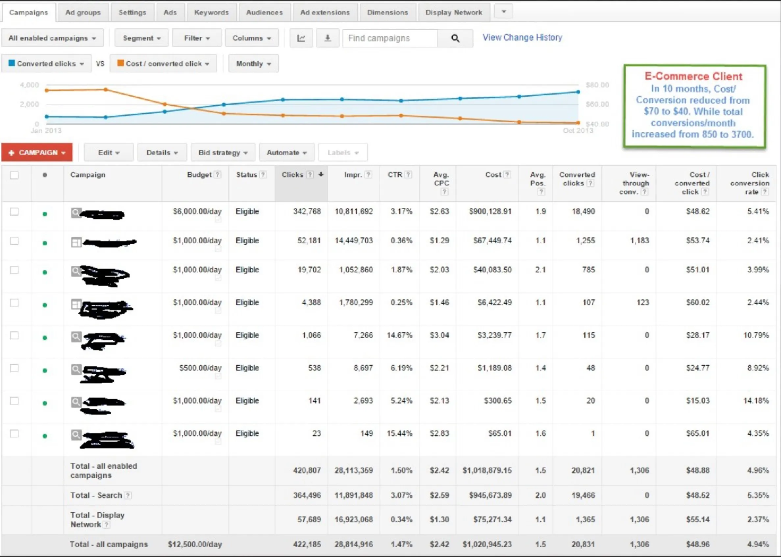The width and height of the screenshot is (781, 557).
Task: Open the Dimensions tab
Action: coord(388,12)
